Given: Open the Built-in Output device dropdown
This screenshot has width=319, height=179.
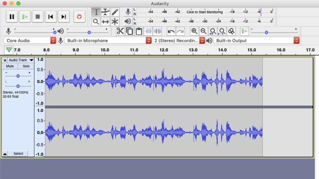Looking at the screenshot, I should pyautogui.click(x=256, y=40).
